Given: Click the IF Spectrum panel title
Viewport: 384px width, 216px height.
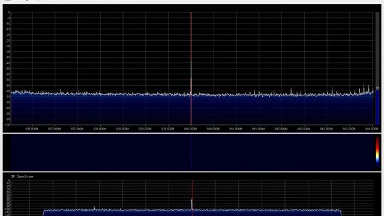Looking at the screenshot, I should [22, 176].
